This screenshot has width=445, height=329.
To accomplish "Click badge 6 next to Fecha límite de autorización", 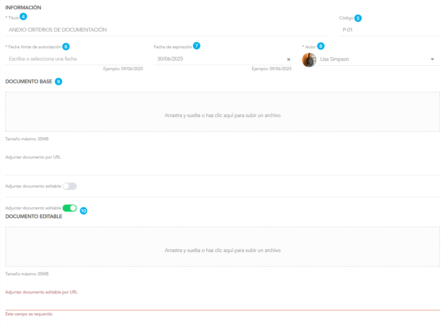I will pos(66,47).
